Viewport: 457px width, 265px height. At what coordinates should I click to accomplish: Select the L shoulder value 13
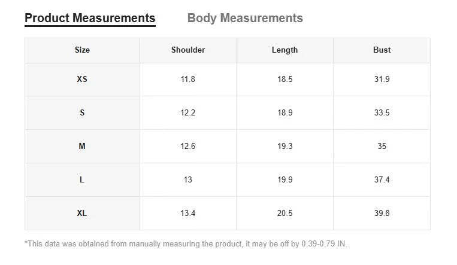(x=188, y=179)
